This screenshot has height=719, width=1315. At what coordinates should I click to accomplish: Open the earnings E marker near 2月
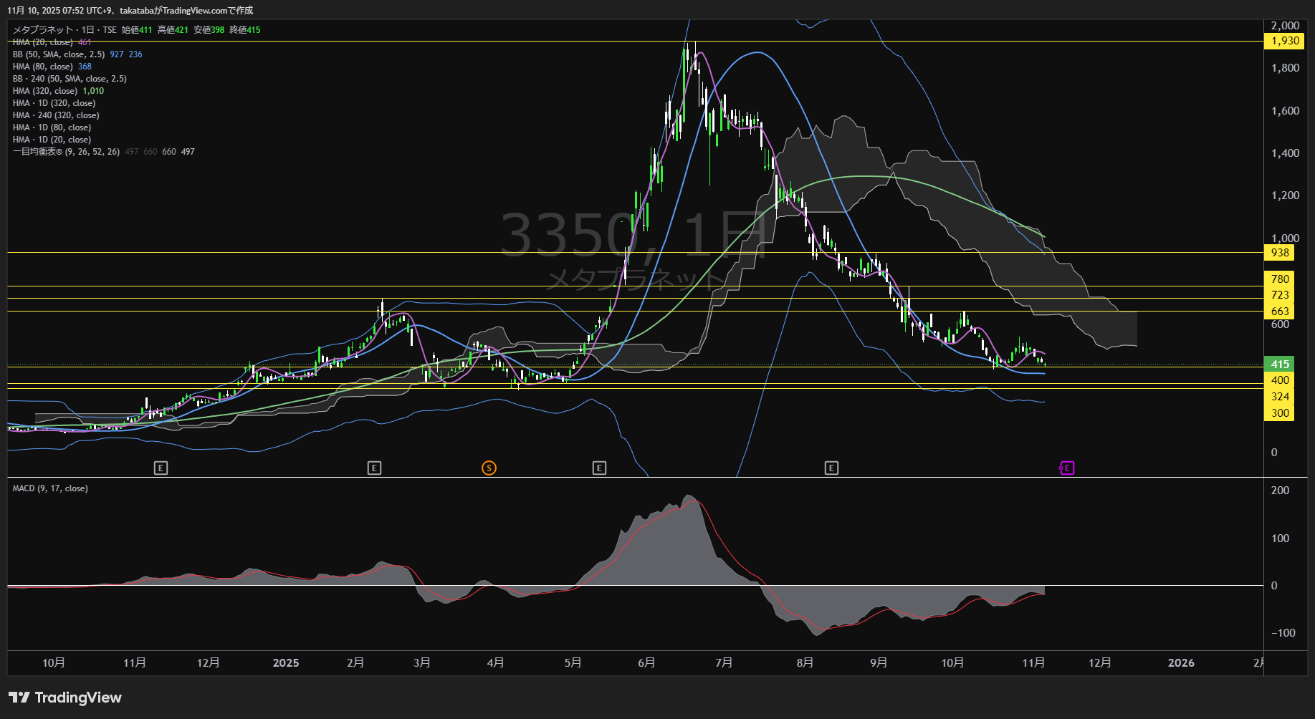[x=374, y=468]
